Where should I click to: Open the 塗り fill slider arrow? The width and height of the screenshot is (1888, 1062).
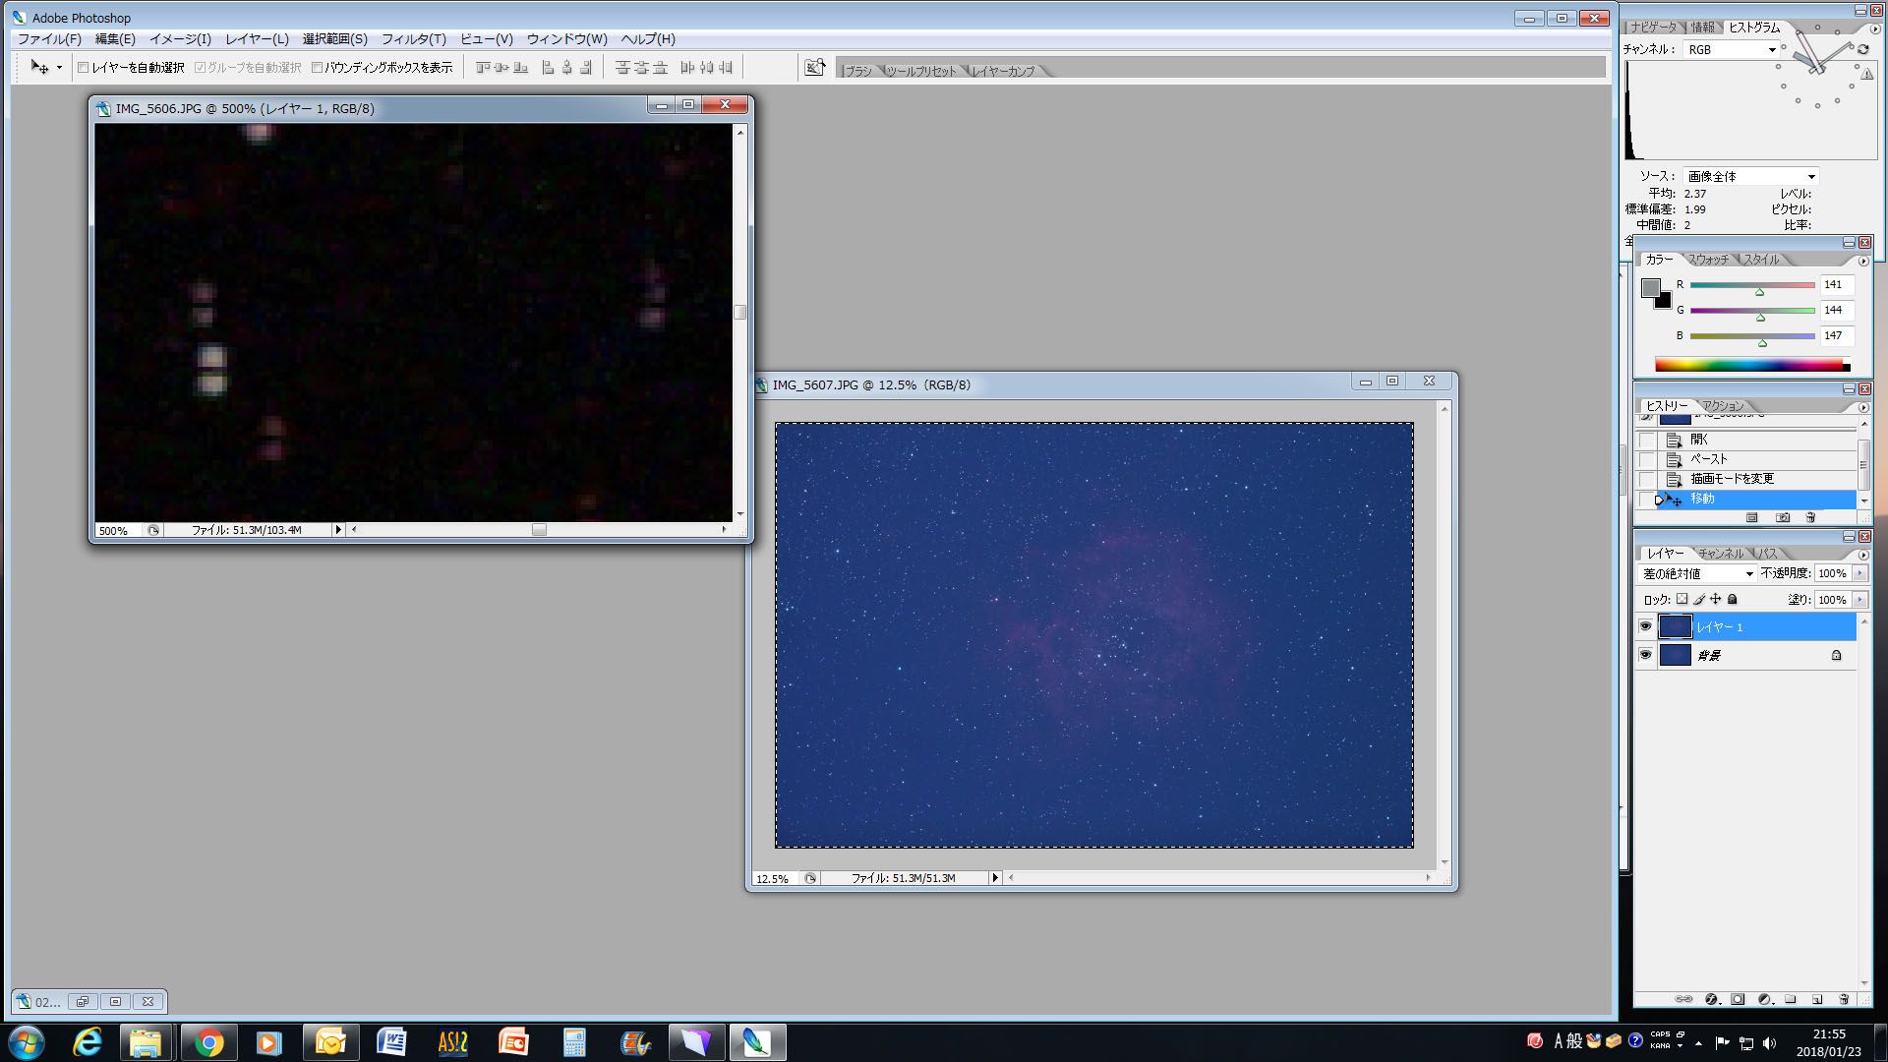(1859, 600)
